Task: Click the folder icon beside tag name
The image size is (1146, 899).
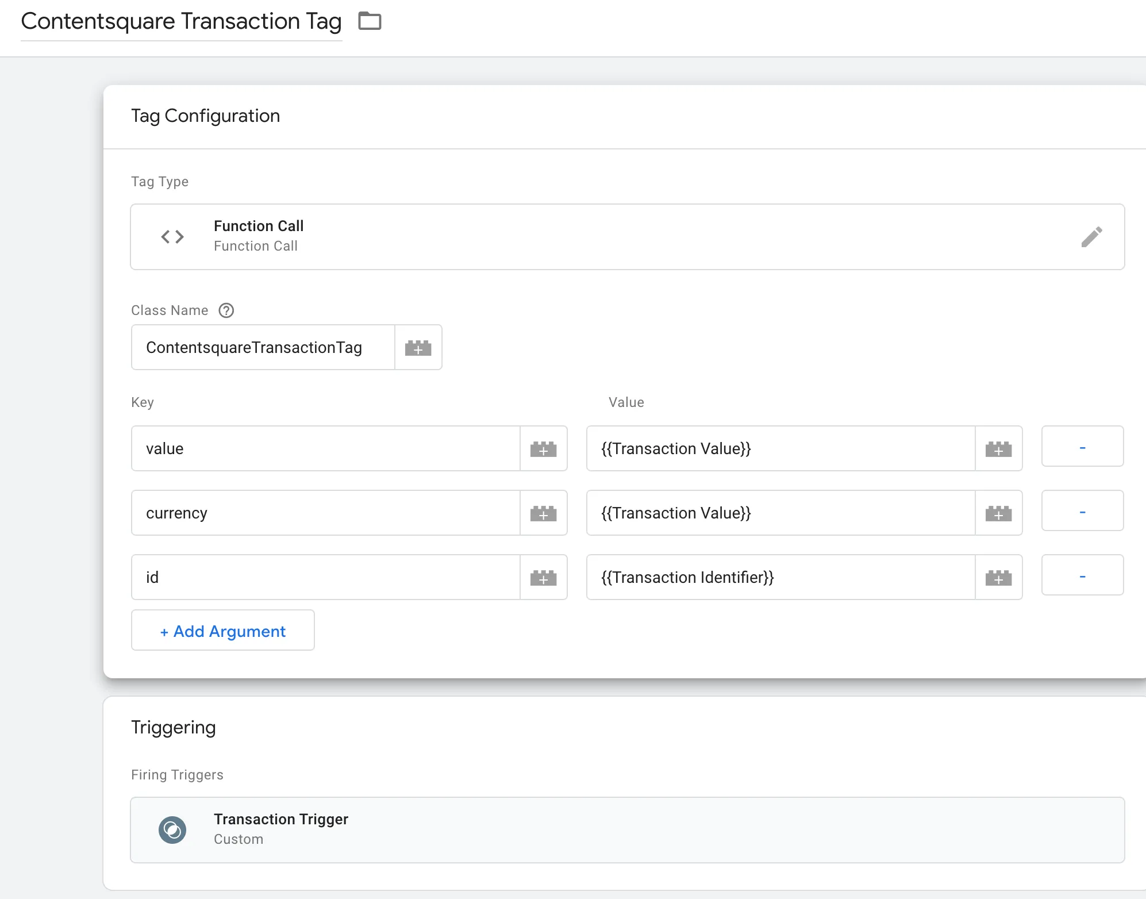Action: tap(370, 21)
